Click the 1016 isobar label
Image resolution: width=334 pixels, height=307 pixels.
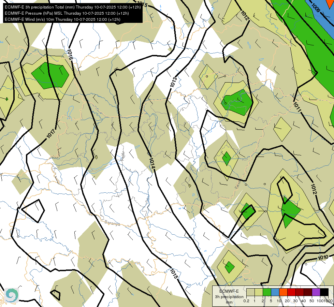point(70,55)
